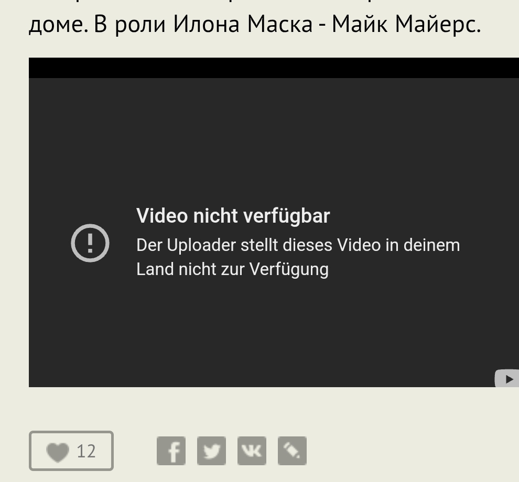This screenshot has height=482, width=519.
Task: Share the post on Twitter
Action: point(211,451)
